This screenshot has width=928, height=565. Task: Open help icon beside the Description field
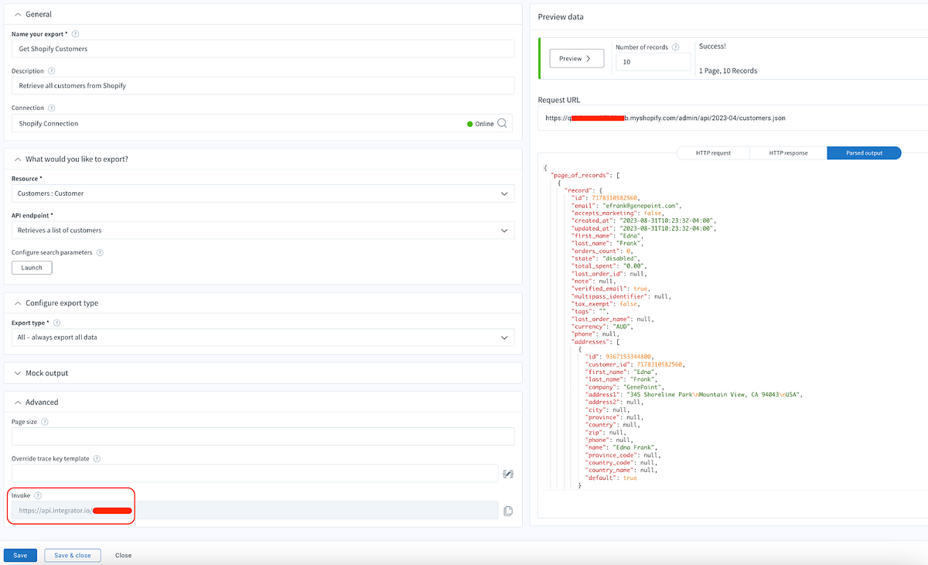(50, 70)
